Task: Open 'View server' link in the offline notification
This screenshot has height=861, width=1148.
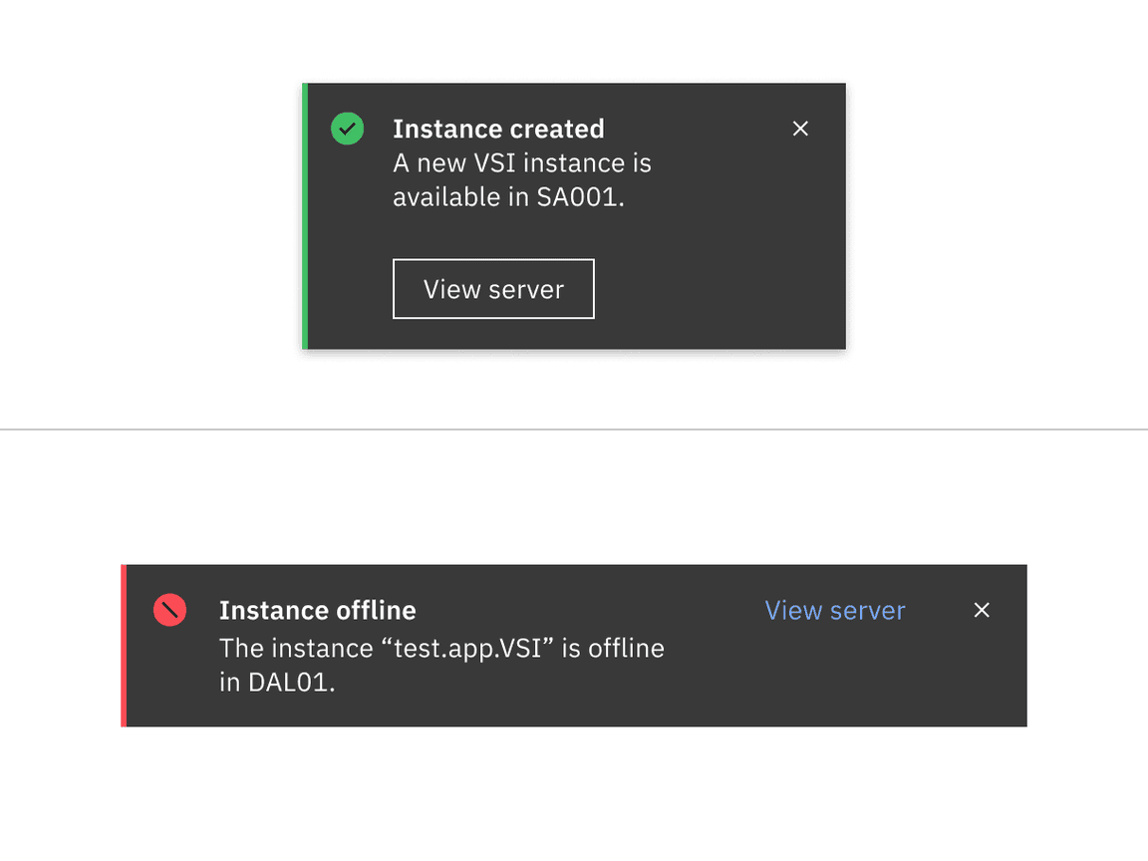Action: click(835, 609)
